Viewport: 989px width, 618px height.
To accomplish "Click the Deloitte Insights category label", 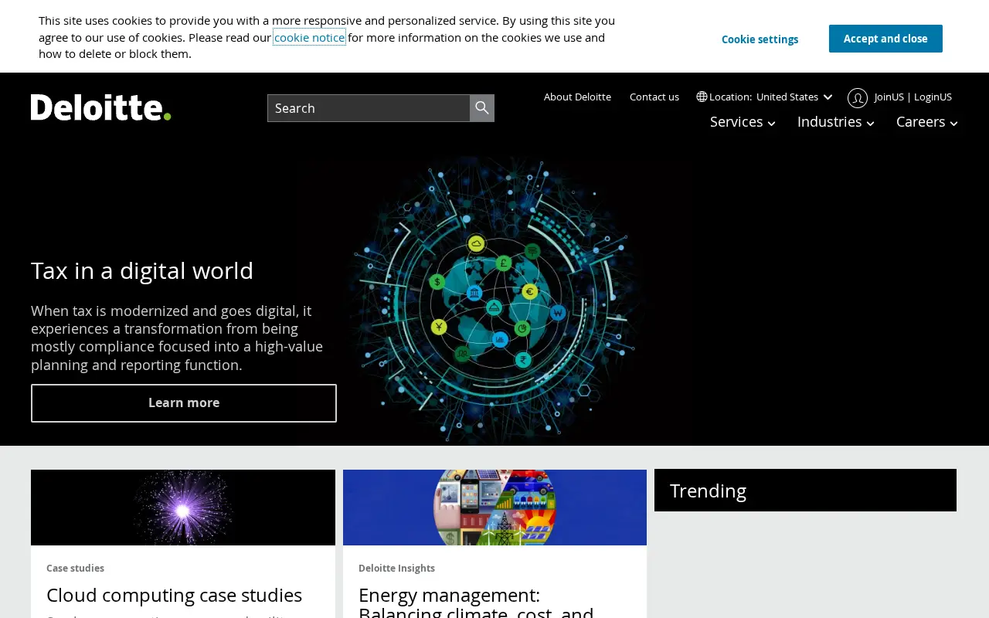I will tap(396, 568).
